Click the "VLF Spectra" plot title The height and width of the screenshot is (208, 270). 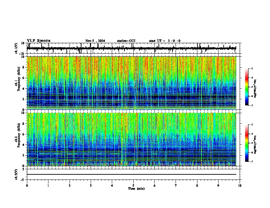click(x=39, y=41)
